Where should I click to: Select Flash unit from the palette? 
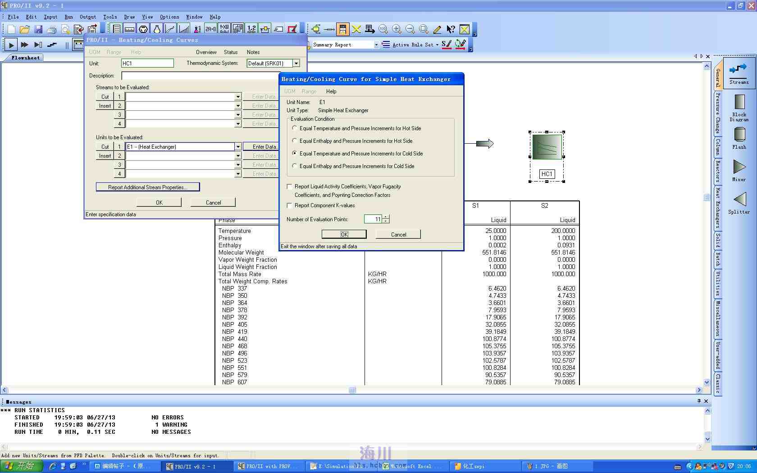click(x=739, y=138)
